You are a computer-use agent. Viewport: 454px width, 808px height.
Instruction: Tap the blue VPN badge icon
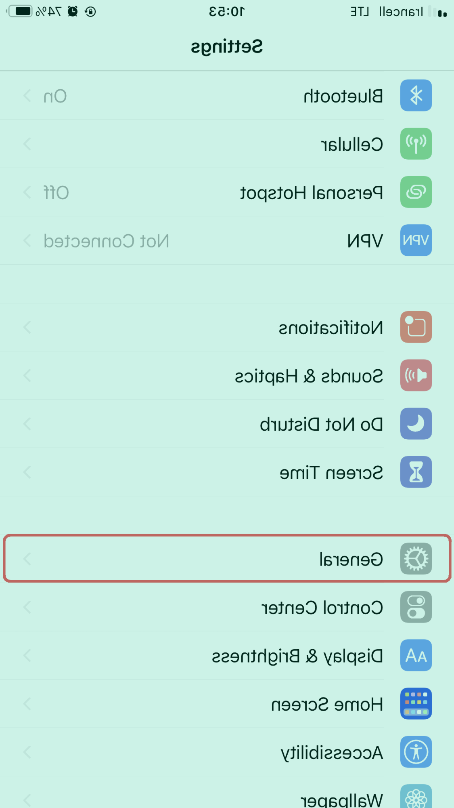(x=416, y=240)
